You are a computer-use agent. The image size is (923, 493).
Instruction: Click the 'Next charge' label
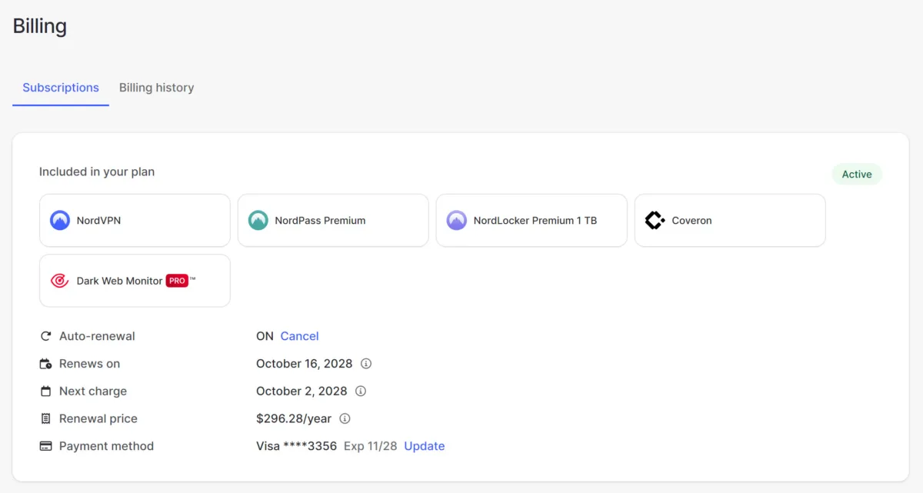click(93, 391)
